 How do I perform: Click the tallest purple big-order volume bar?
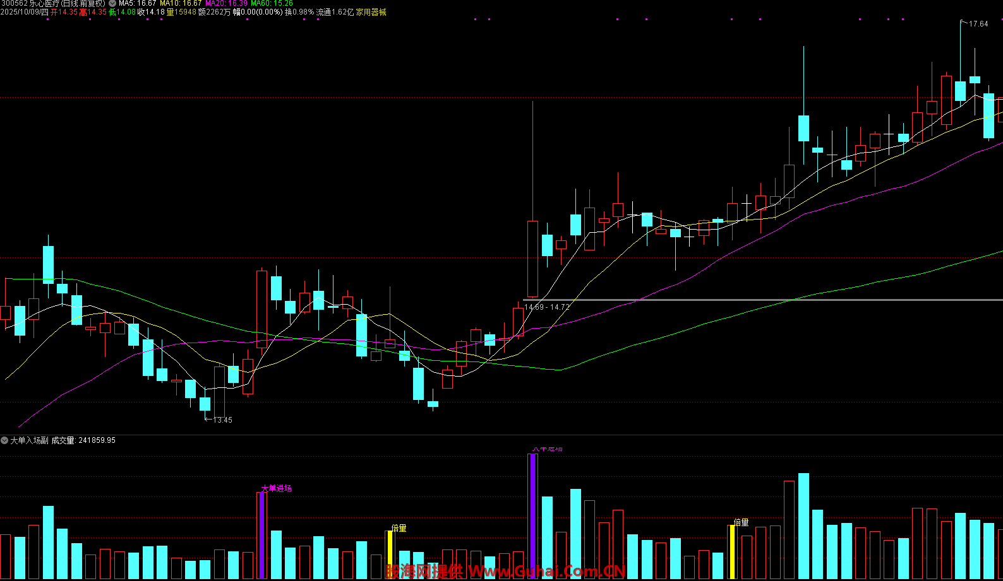pyautogui.click(x=532, y=515)
